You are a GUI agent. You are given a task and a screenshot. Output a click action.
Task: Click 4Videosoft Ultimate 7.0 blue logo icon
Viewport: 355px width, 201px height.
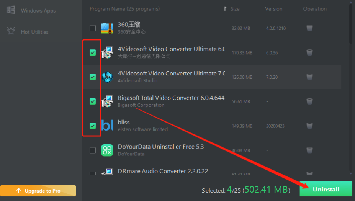click(x=107, y=77)
